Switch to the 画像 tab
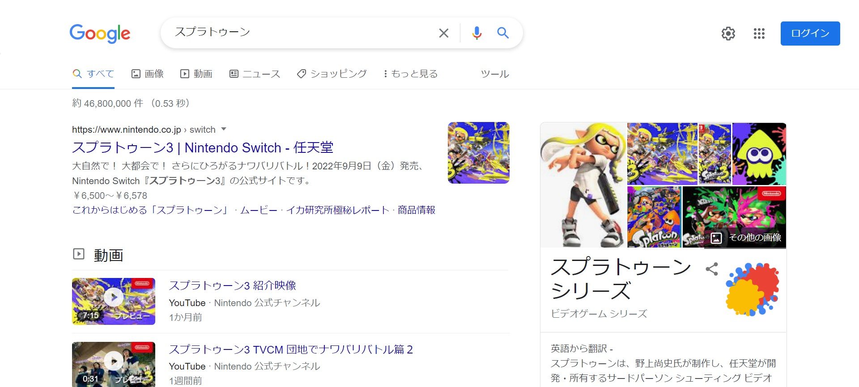This screenshot has height=387, width=859. click(148, 74)
